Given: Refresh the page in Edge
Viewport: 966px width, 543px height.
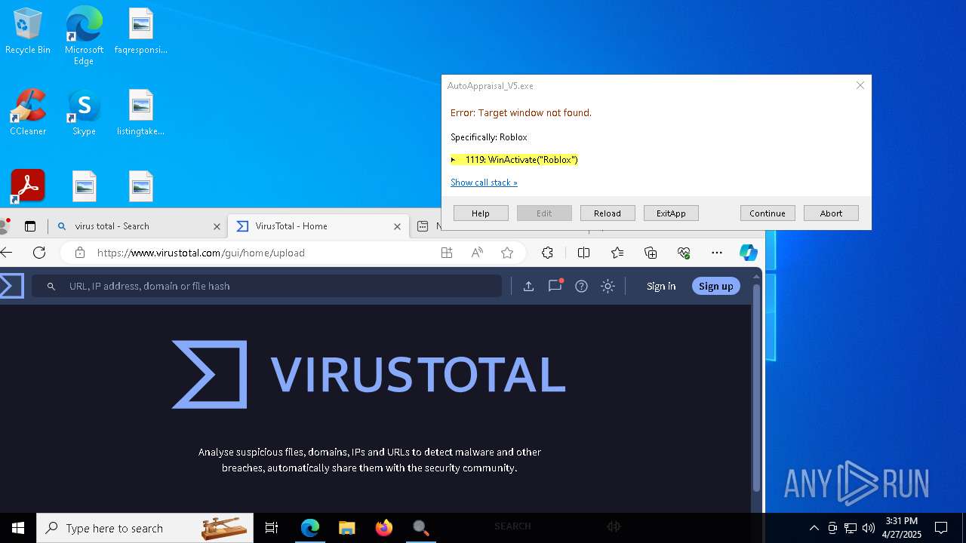Looking at the screenshot, I should click(x=39, y=253).
